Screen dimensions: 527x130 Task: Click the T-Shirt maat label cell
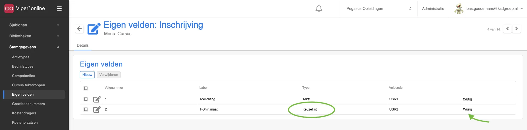209,109
